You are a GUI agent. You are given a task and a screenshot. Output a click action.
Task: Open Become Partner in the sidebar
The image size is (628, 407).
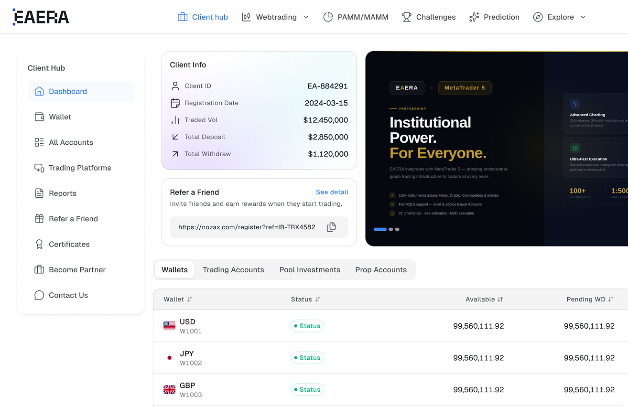pyautogui.click(x=81, y=269)
